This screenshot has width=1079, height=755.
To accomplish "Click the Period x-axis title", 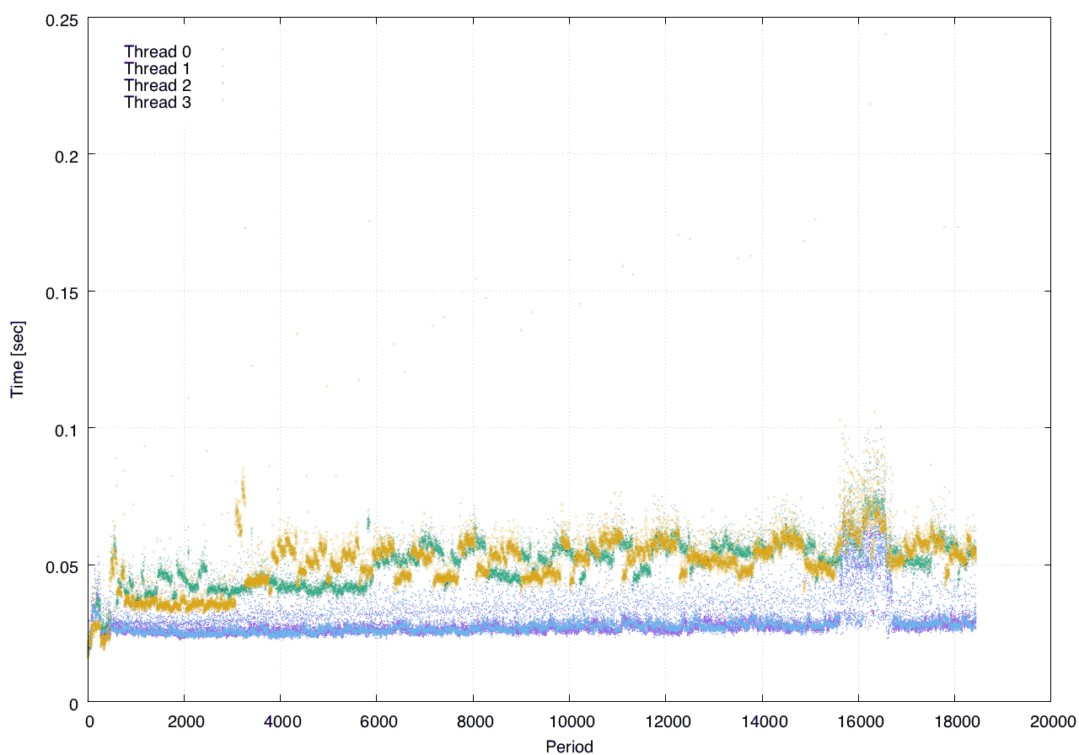I will pyautogui.click(x=569, y=746).
